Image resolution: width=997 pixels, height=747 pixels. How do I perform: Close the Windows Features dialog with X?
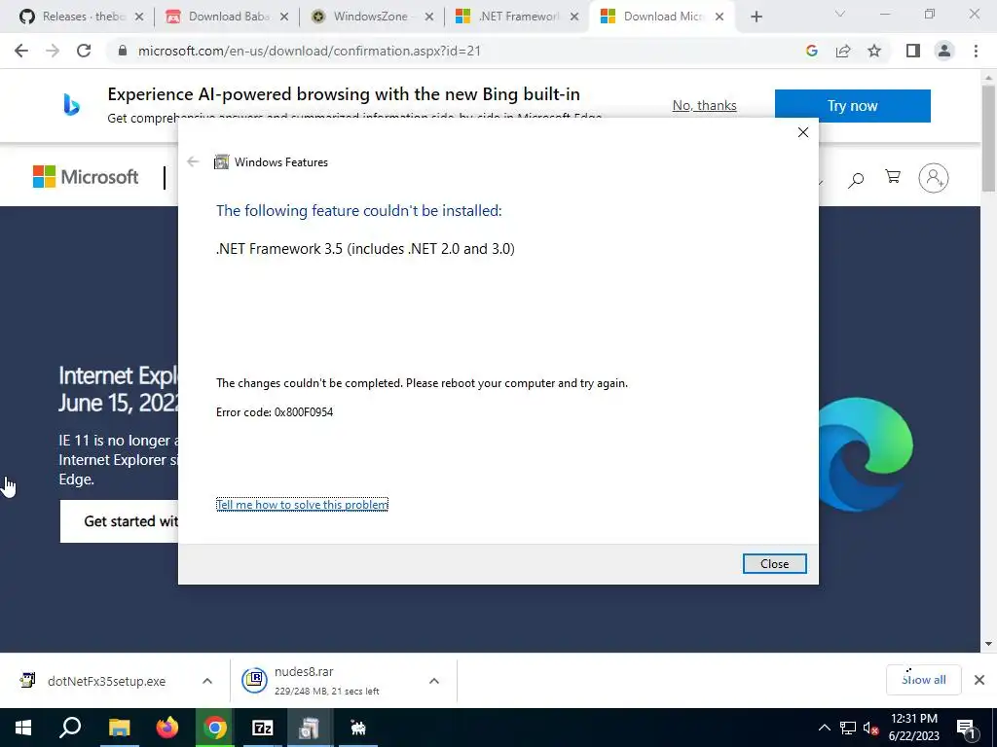(x=803, y=132)
